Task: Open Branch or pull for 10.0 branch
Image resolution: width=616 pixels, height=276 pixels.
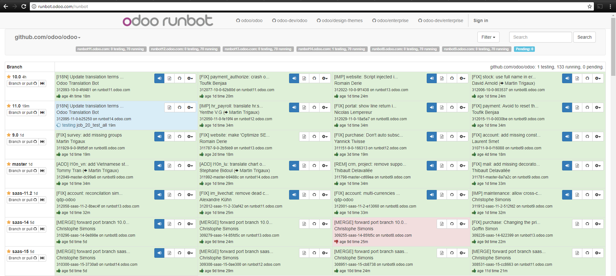Action: click(23, 83)
